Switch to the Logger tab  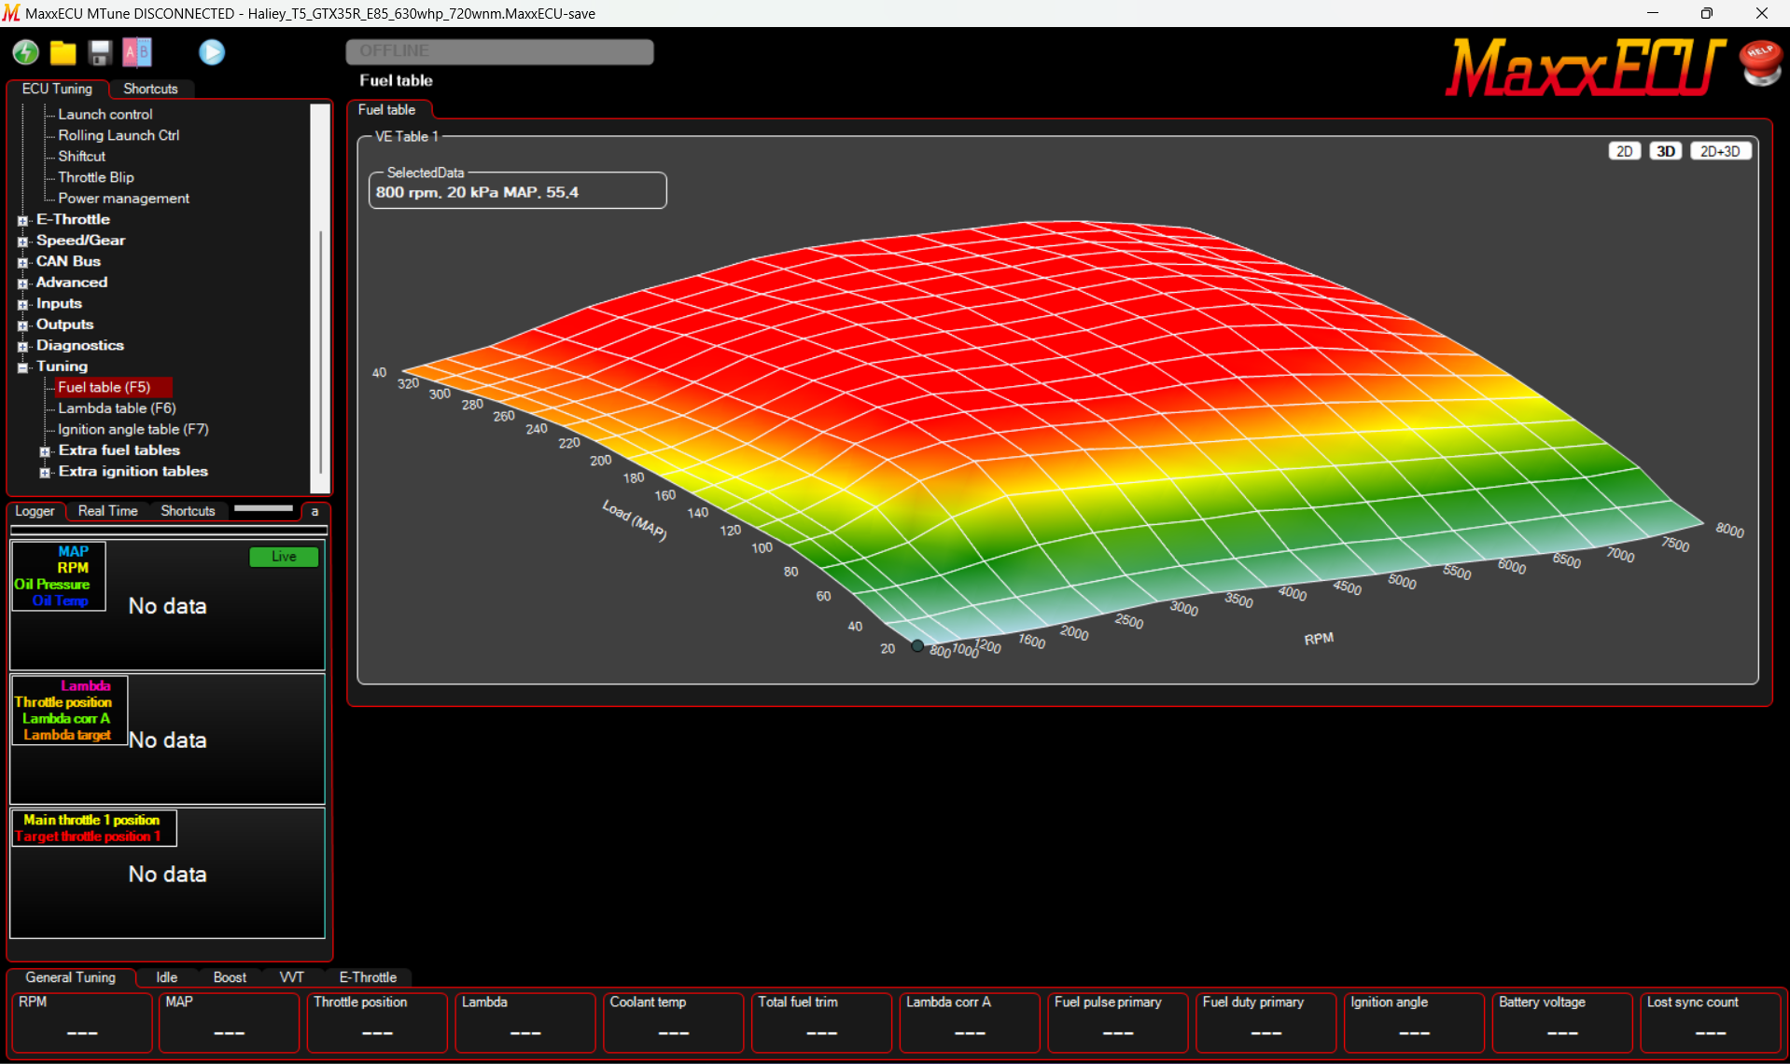pyautogui.click(x=35, y=511)
